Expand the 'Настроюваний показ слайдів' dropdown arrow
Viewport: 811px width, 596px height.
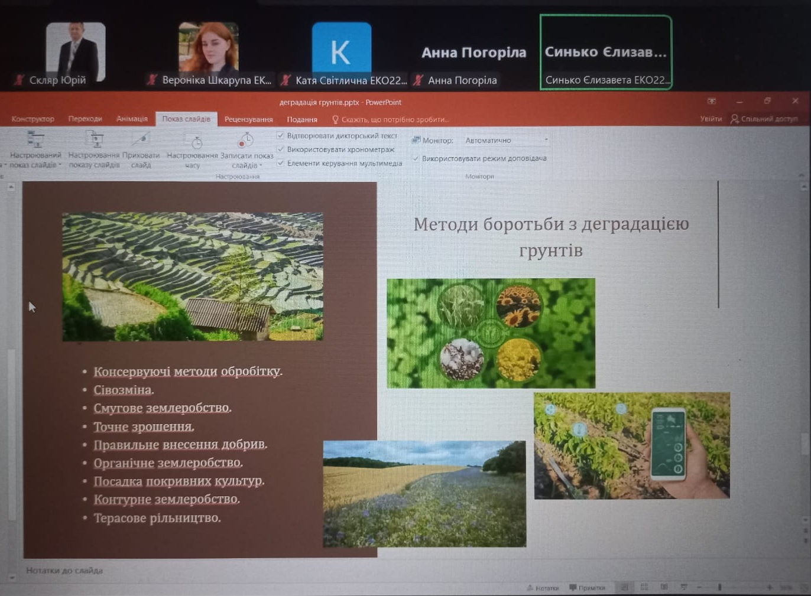tap(60, 165)
